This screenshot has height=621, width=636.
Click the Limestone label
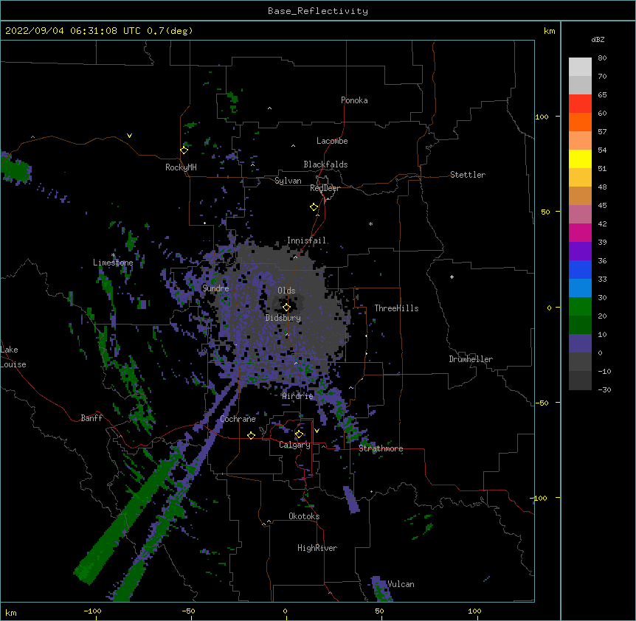(113, 263)
